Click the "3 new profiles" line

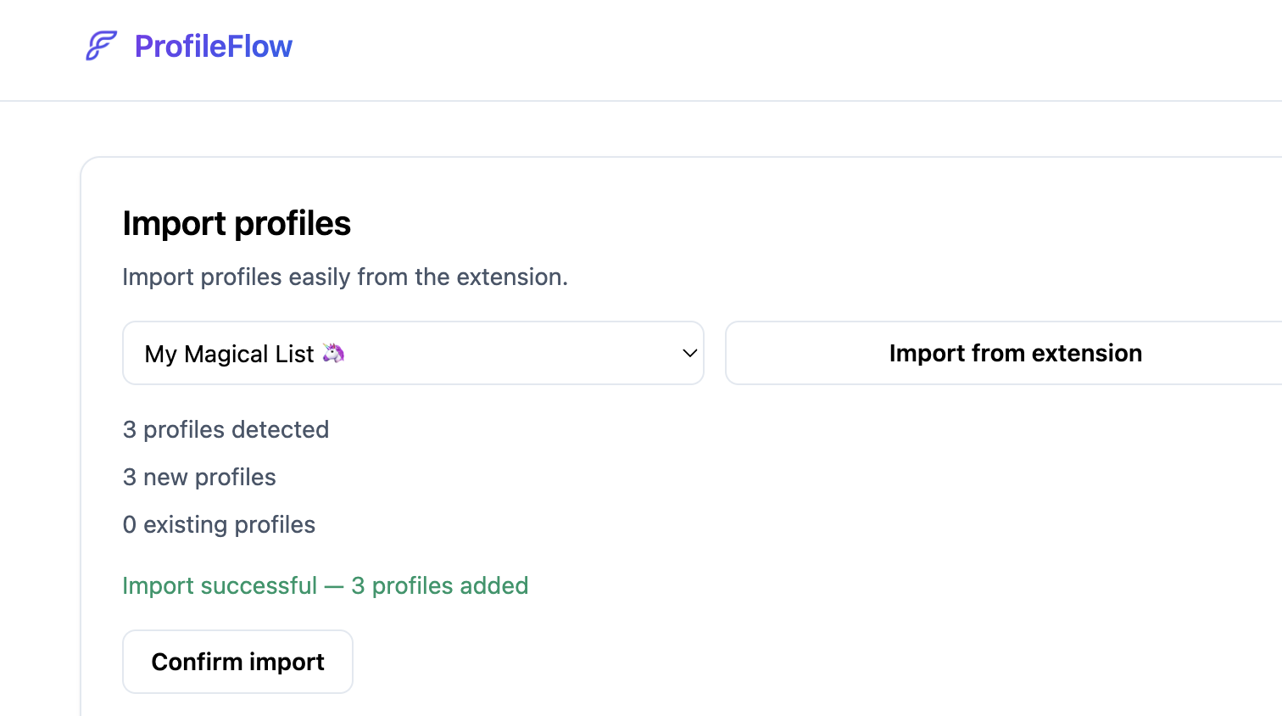click(199, 477)
